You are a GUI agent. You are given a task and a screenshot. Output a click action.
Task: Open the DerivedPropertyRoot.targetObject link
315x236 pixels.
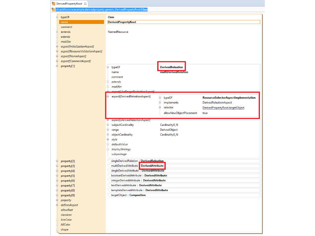223,108
